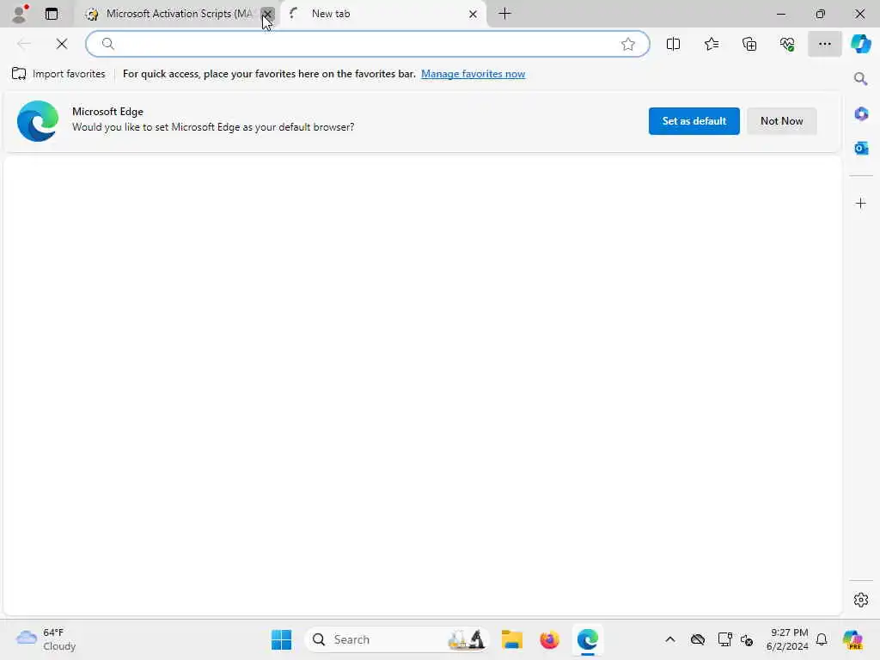Open the profile avatar menu
This screenshot has width=880, height=660.
[x=21, y=14]
